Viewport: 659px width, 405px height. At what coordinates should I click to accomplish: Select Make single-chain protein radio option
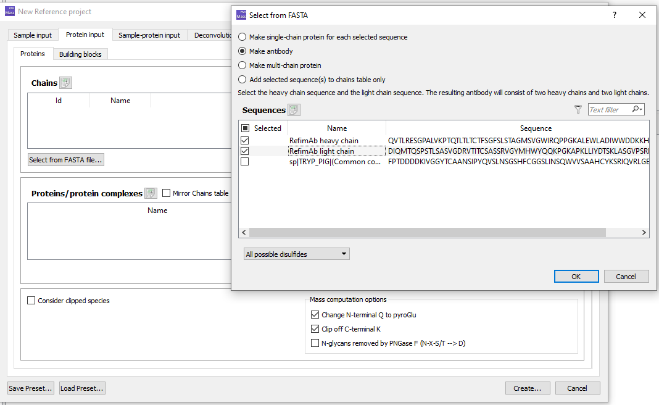point(242,37)
